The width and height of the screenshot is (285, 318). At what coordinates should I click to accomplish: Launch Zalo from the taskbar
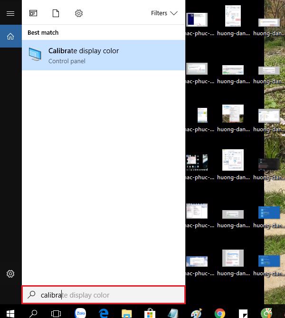click(x=81, y=313)
